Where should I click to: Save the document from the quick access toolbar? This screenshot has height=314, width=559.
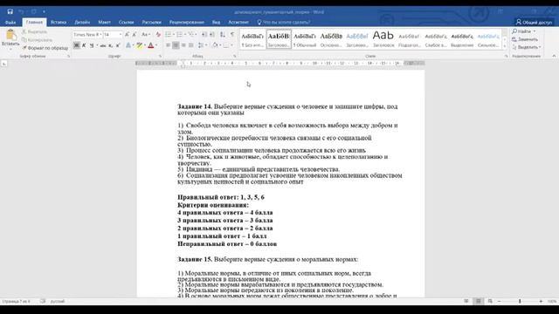10,11
